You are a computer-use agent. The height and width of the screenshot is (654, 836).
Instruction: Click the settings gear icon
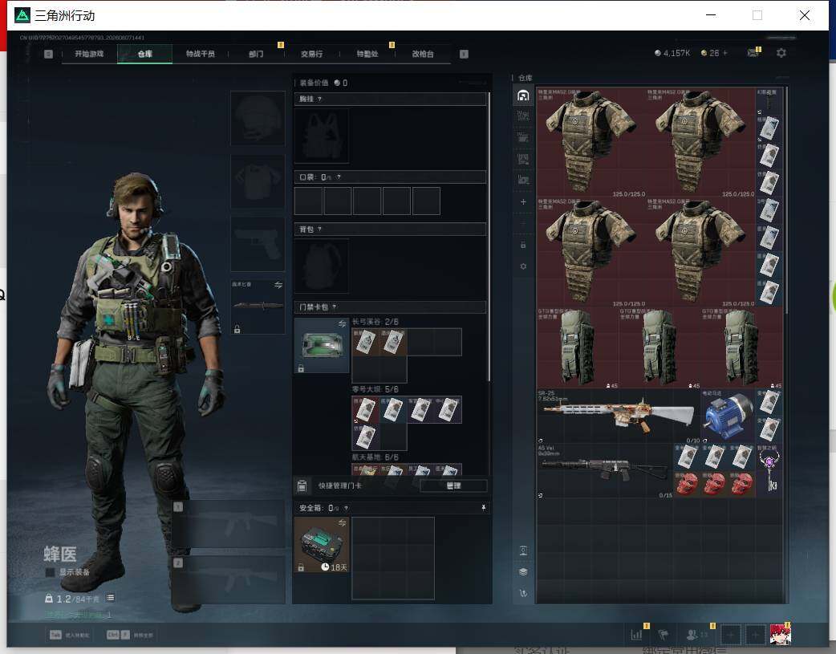pos(781,53)
